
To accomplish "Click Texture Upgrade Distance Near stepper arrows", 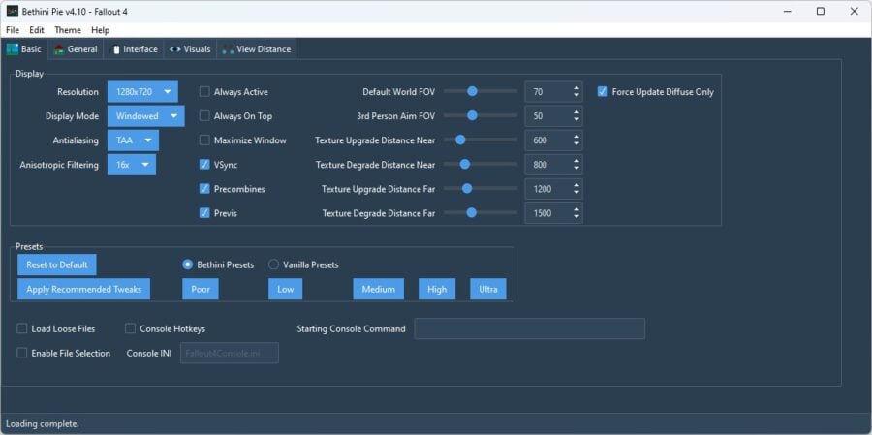I will [576, 140].
